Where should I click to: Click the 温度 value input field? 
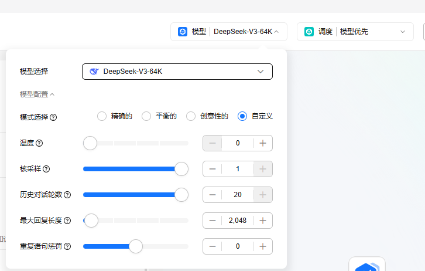click(x=238, y=143)
